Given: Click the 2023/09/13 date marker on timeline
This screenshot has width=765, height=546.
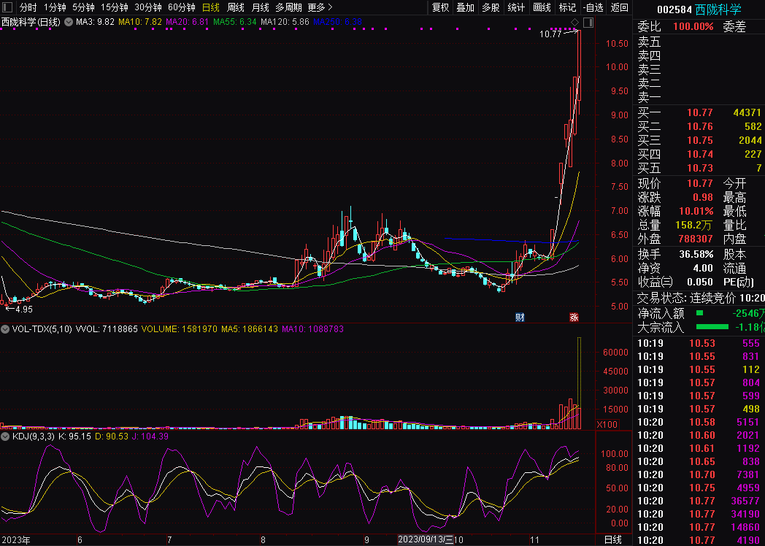Looking at the screenshot, I should click(430, 539).
